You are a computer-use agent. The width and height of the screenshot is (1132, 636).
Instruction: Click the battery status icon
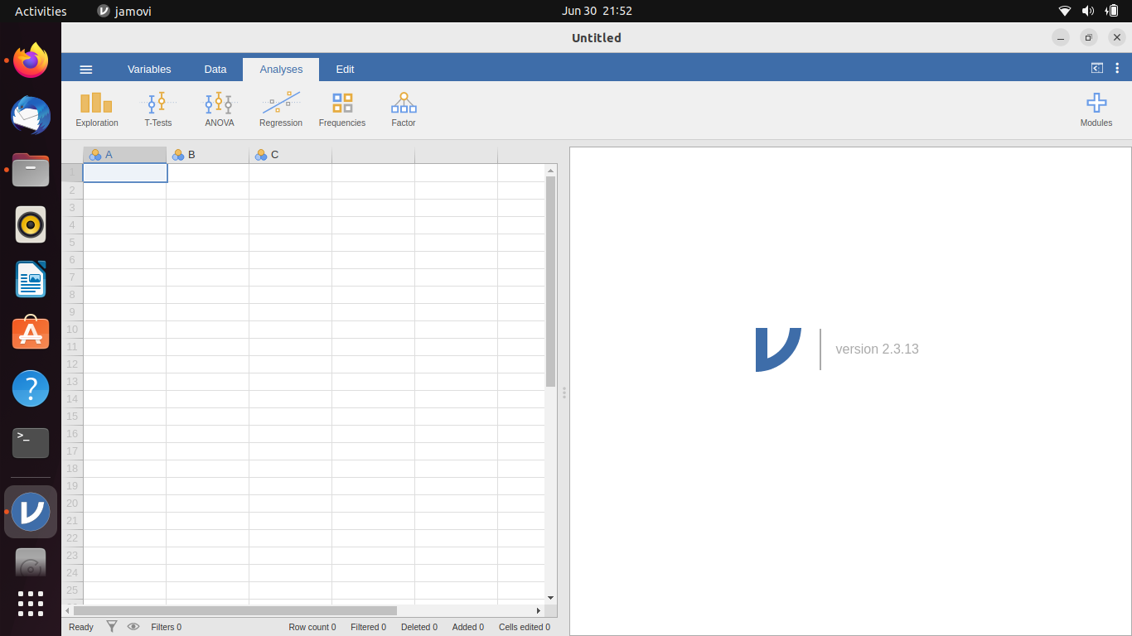coord(1112,11)
